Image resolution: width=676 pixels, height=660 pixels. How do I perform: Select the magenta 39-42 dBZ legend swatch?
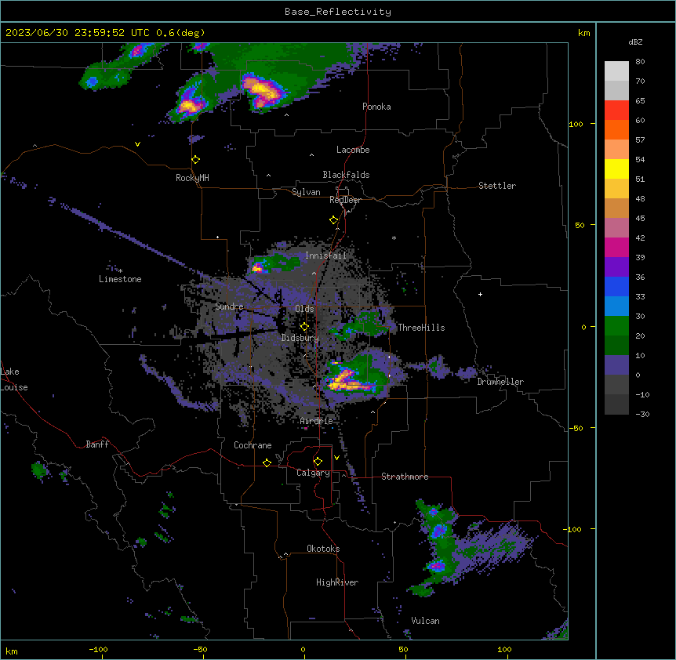point(616,247)
